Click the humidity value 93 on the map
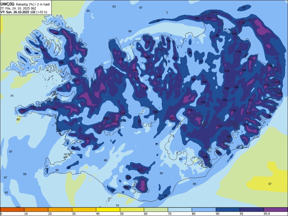 [x=166, y=196]
